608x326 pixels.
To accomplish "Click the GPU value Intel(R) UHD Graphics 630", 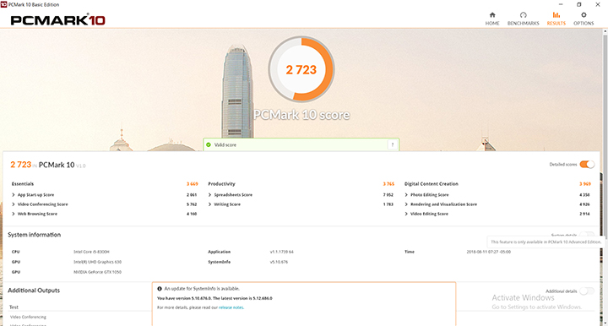I will (x=97, y=262).
